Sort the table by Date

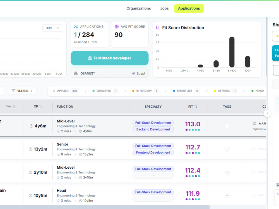point(10,107)
